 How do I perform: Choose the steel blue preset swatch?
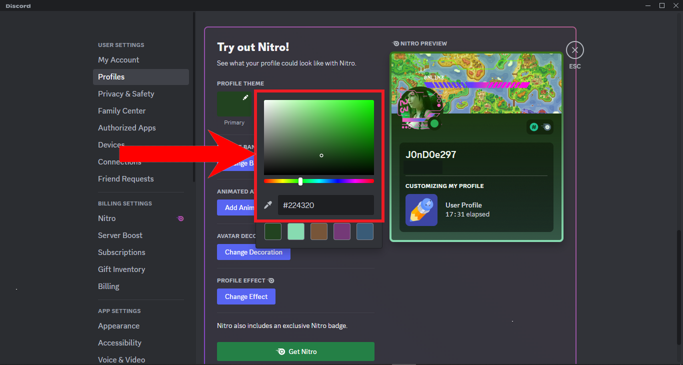point(365,231)
